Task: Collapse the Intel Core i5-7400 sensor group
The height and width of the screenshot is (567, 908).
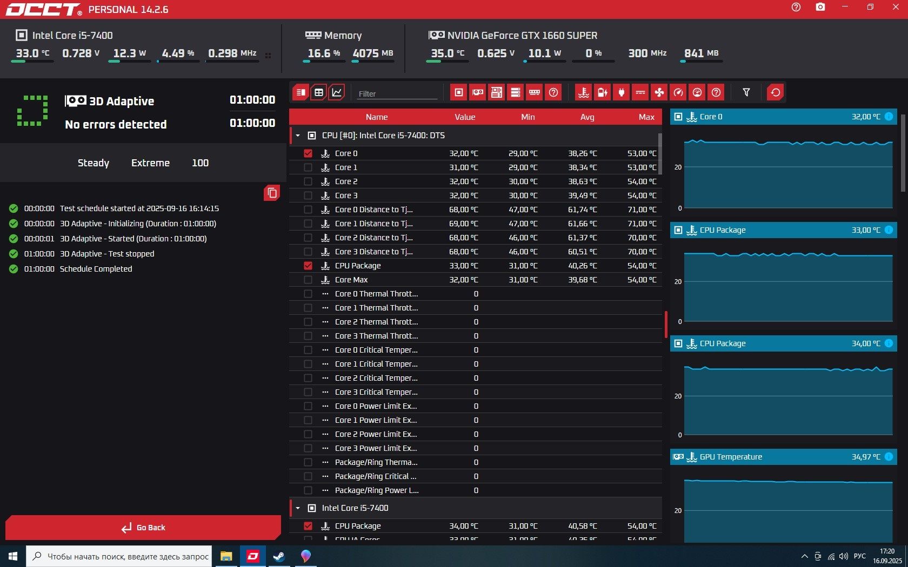Action: [x=298, y=508]
